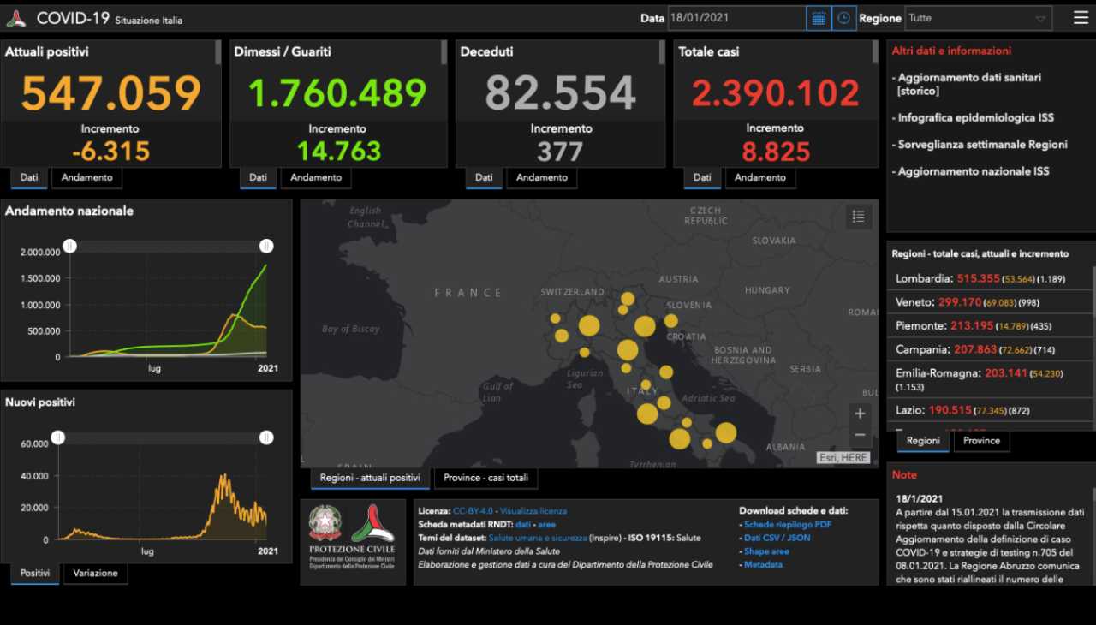Click scrollbar of Totale casi panel

pyautogui.click(x=875, y=52)
